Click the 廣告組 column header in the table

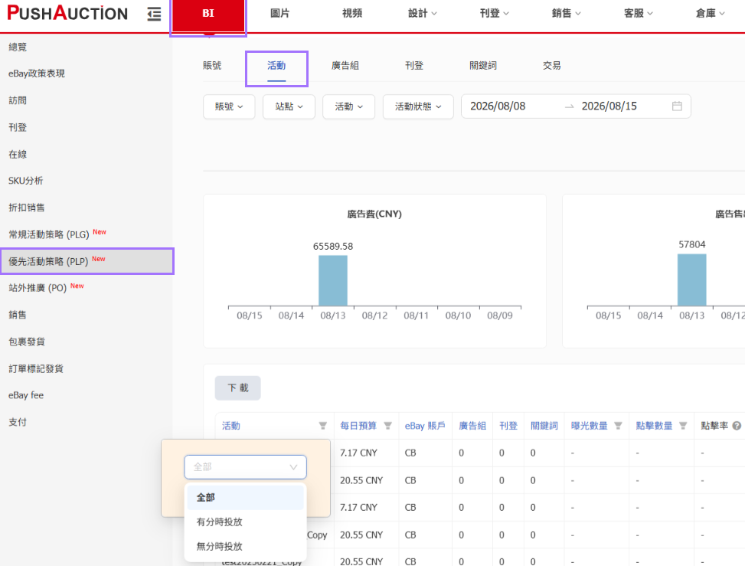click(x=472, y=426)
